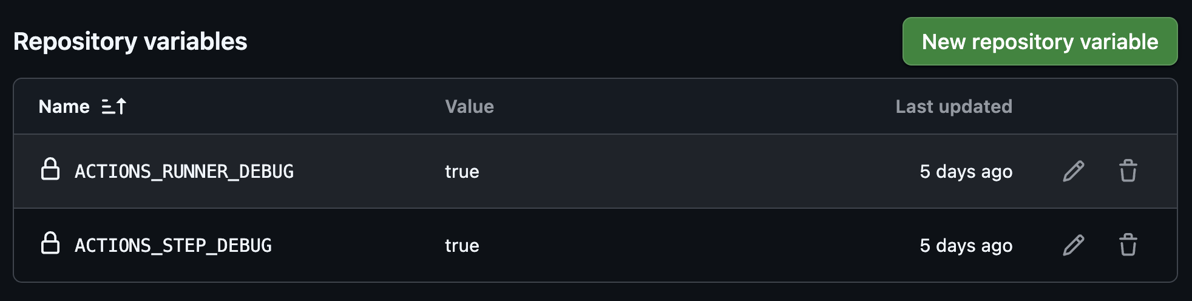Toggle the sort order arrow icon next to Name

coord(113,107)
